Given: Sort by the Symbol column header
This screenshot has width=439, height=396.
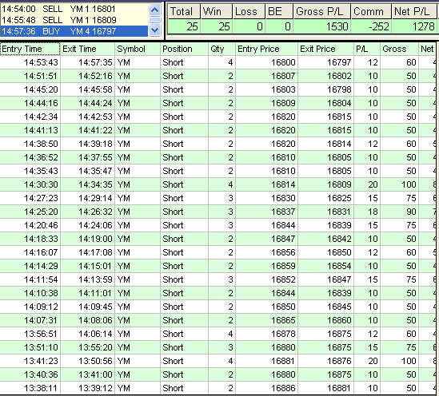Looking at the screenshot, I should tap(138, 49).
